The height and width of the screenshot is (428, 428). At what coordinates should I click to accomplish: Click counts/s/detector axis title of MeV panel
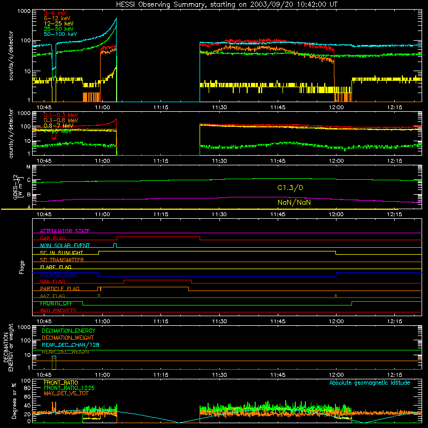[11, 133]
